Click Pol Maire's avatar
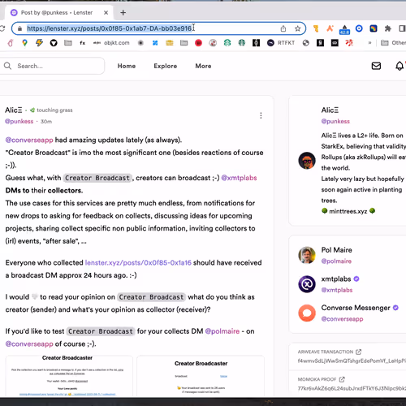The image size is (406, 406). click(307, 255)
